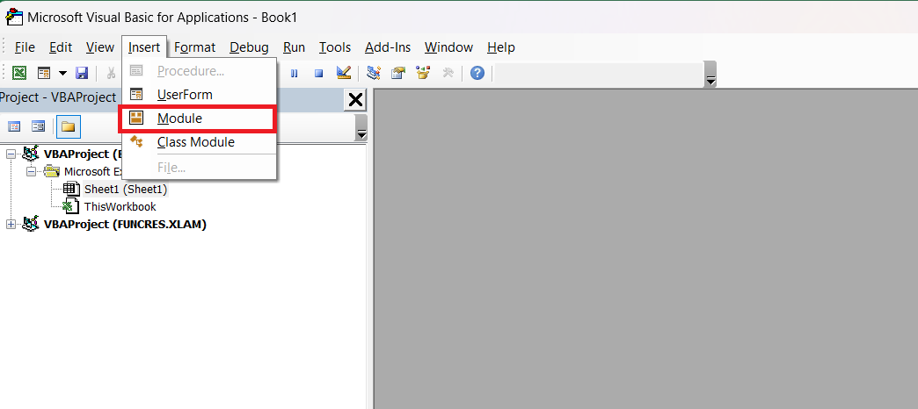Click the View Microsoft Excel icon
The height and width of the screenshot is (409, 918).
coord(19,73)
